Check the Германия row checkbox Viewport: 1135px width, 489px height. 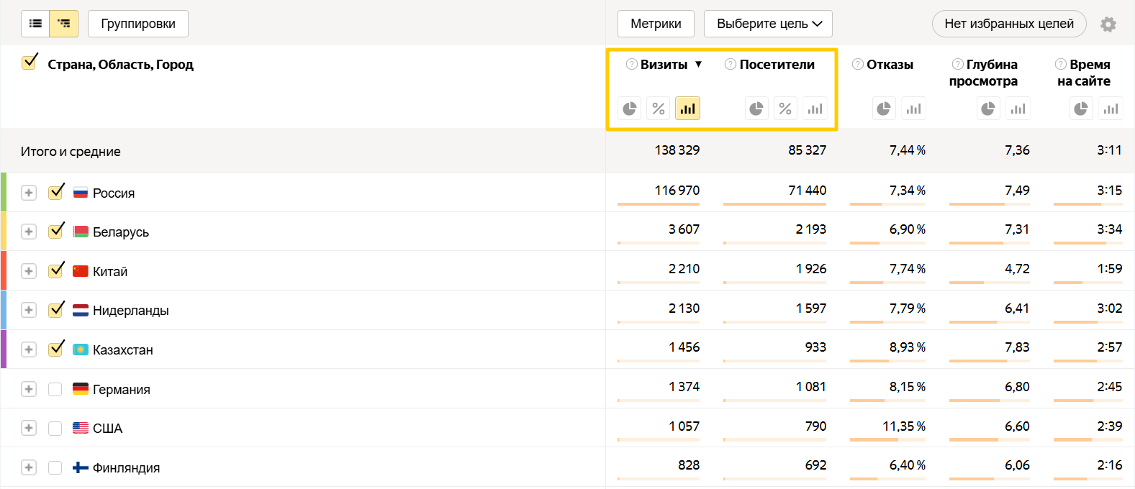55,389
